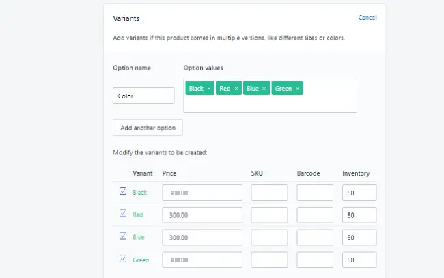Edit the Blue variant inventory field

pyautogui.click(x=359, y=238)
